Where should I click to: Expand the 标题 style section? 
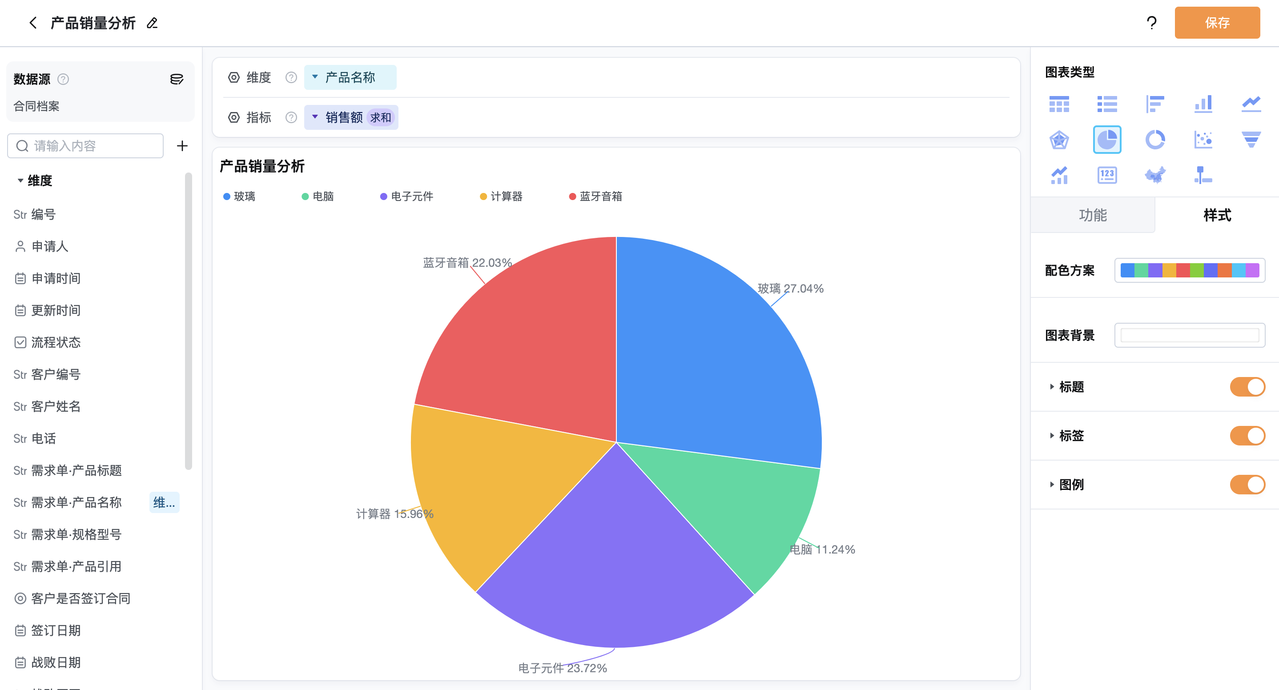pos(1052,387)
